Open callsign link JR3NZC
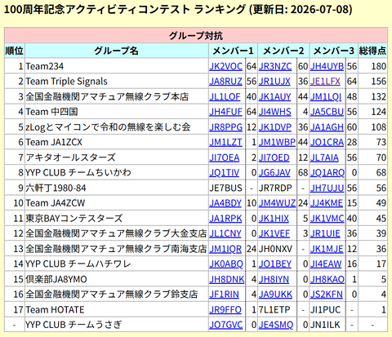This screenshot has width=392, height=337. click(275, 66)
